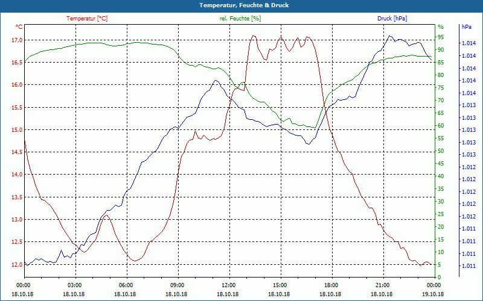Click the green '0' humidity axis tick
Screen dimensions: 483x301
coord(440,278)
